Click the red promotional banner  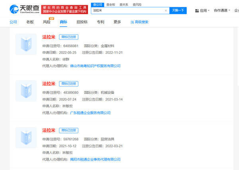65,10
